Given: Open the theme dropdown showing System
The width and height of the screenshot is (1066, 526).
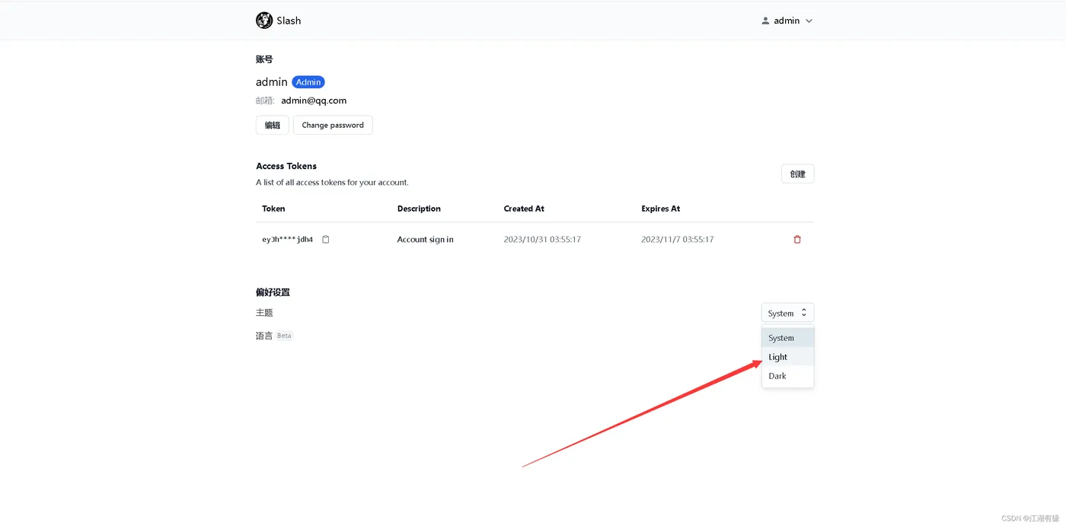Looking at the screenshot, I should pos(787,313).
